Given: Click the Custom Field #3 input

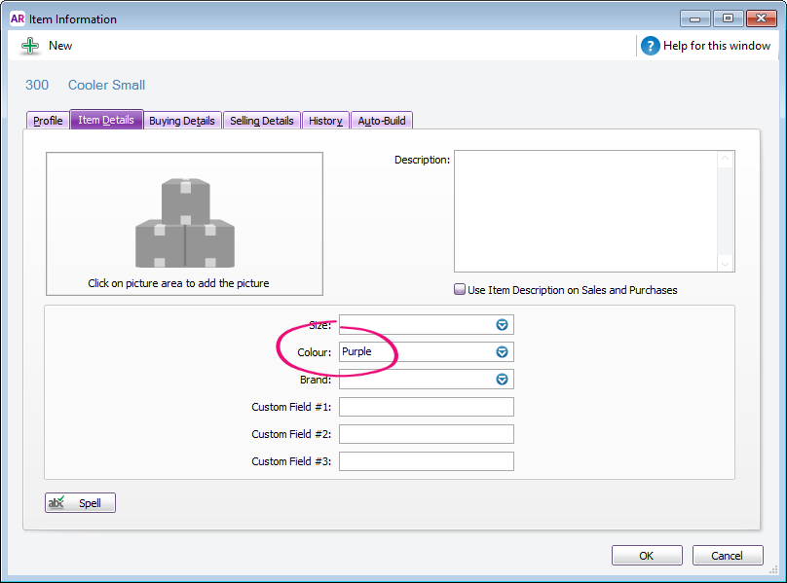Looking at the screenshot, I should 426,461.
